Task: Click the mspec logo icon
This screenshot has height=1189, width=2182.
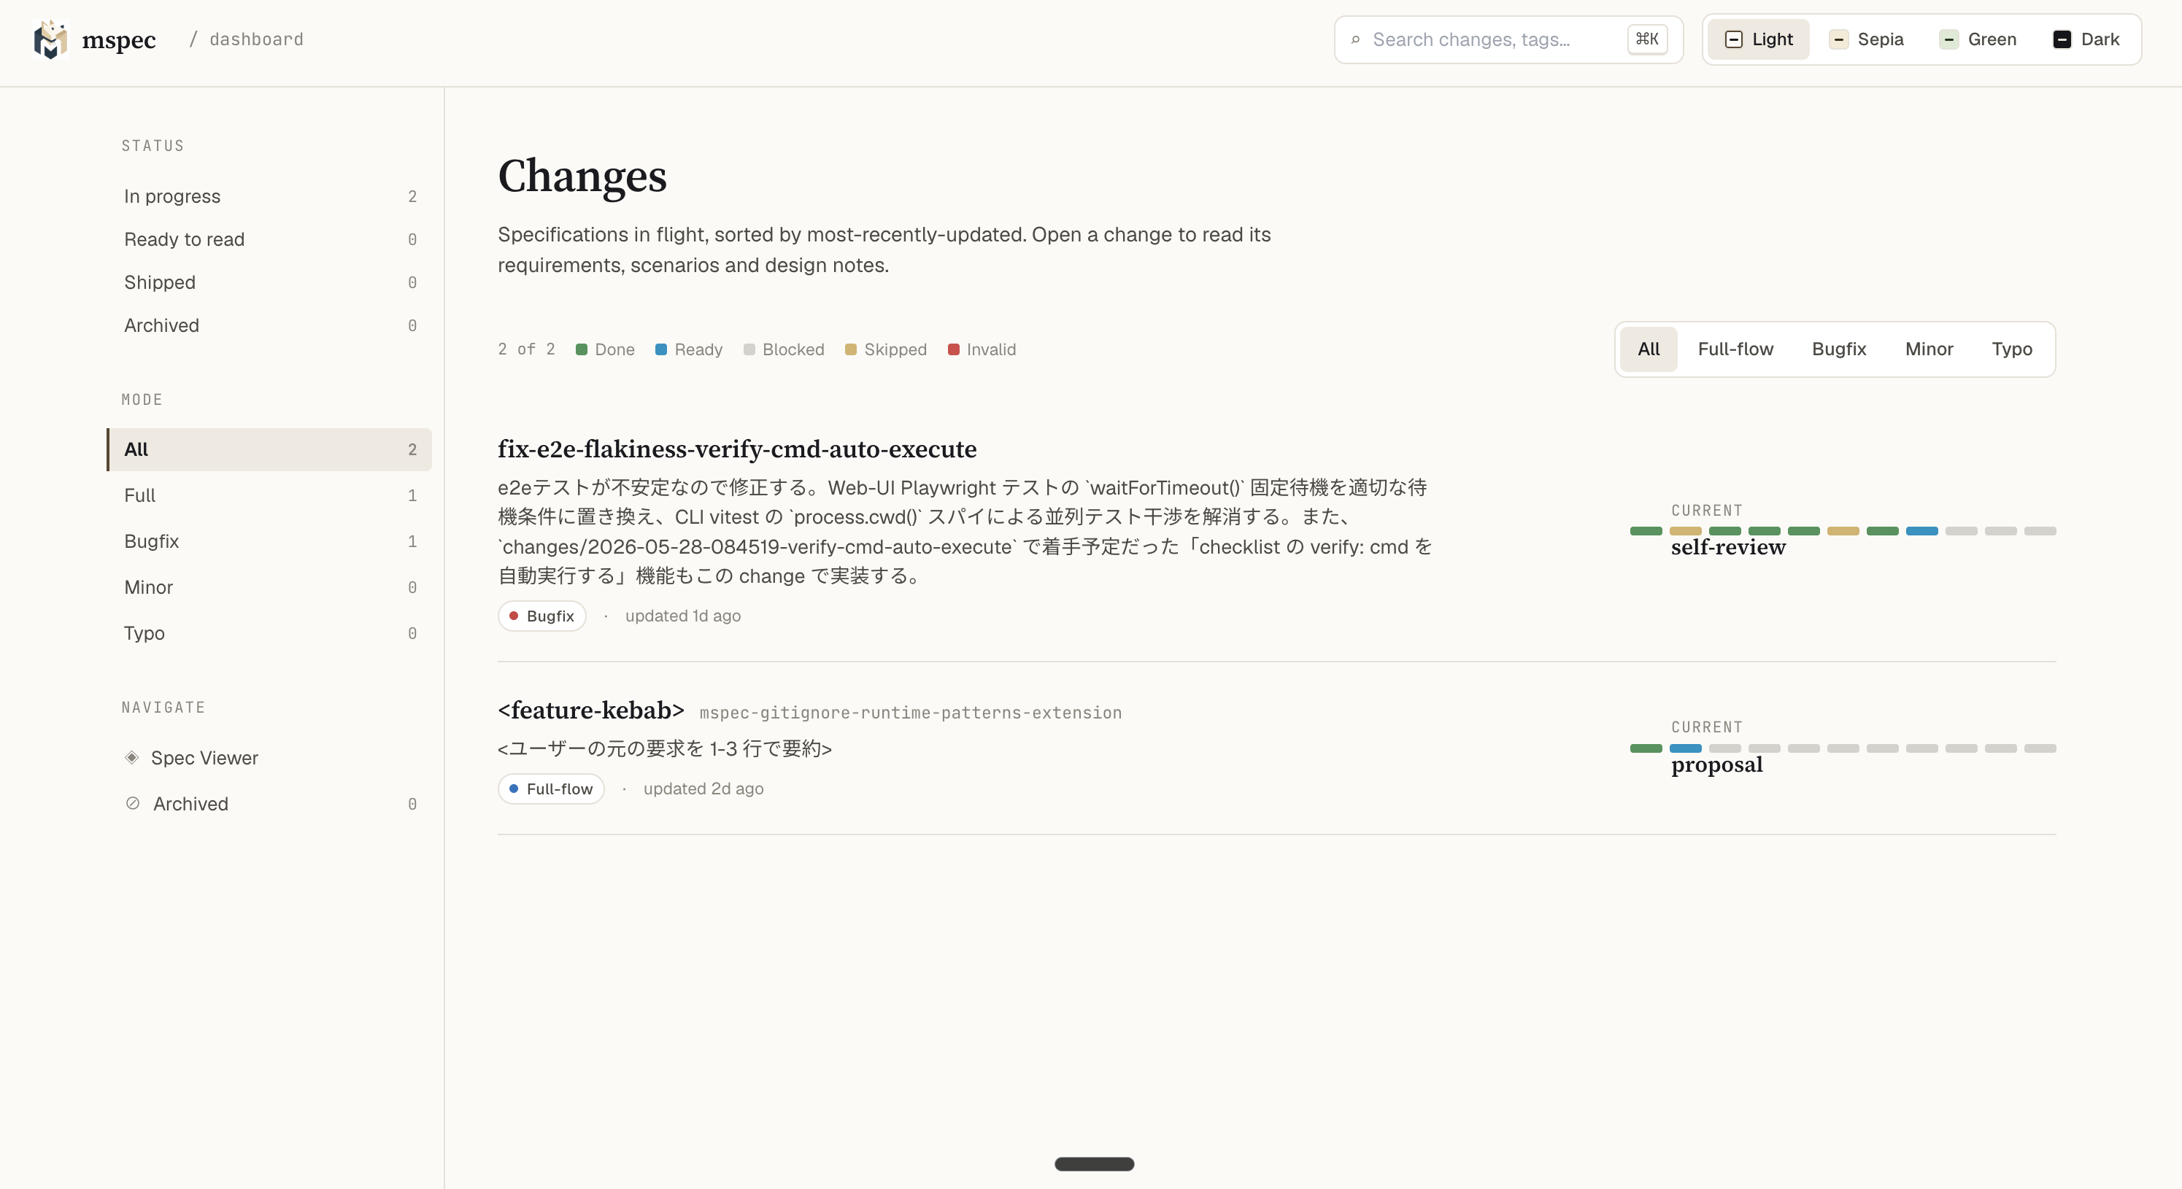Action: [x=50, y=39]
